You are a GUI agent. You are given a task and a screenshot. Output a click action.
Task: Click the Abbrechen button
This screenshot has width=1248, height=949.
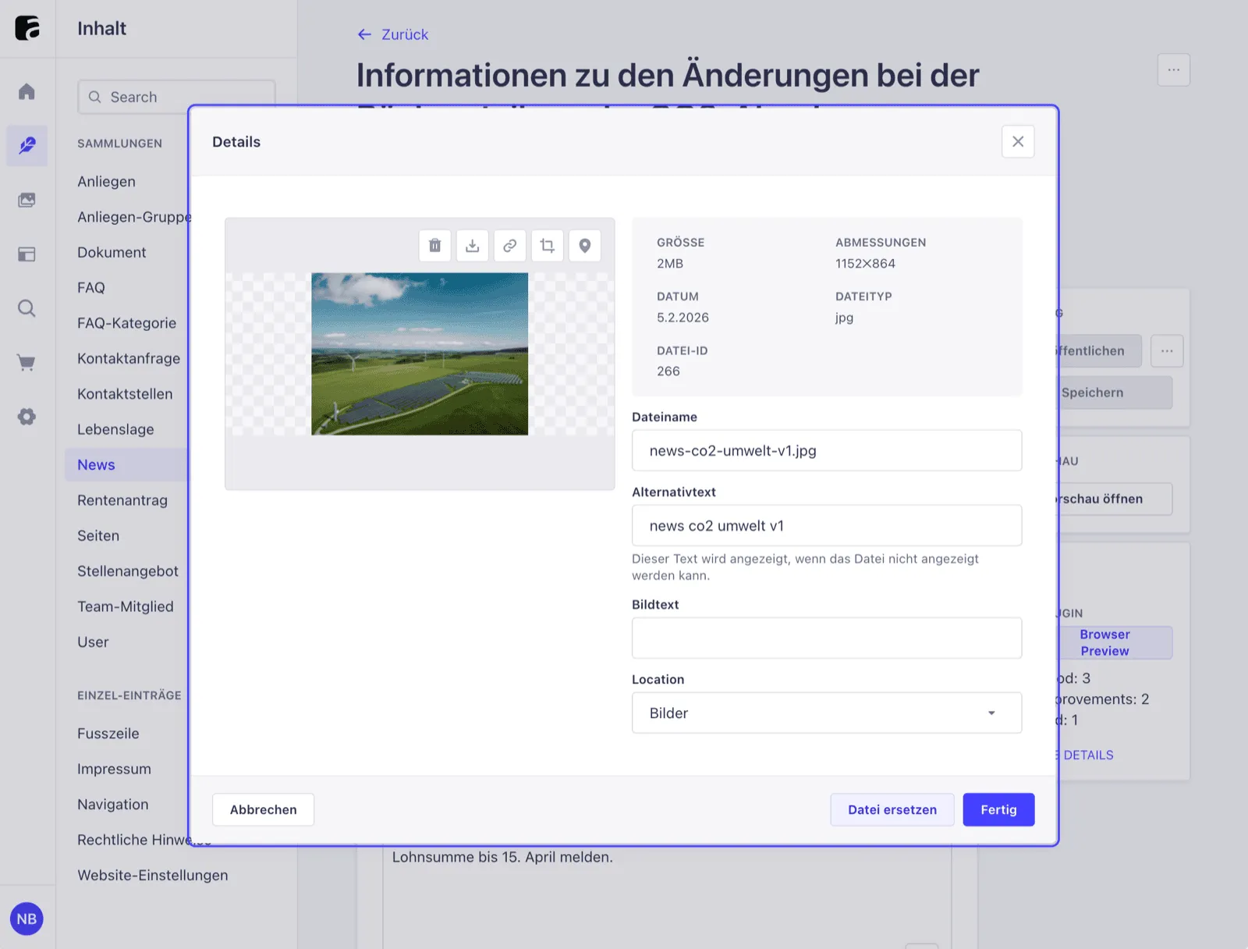pos(264,809)
